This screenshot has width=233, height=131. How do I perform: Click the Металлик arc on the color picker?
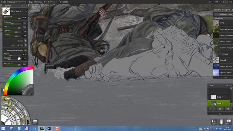click(28, 90)
